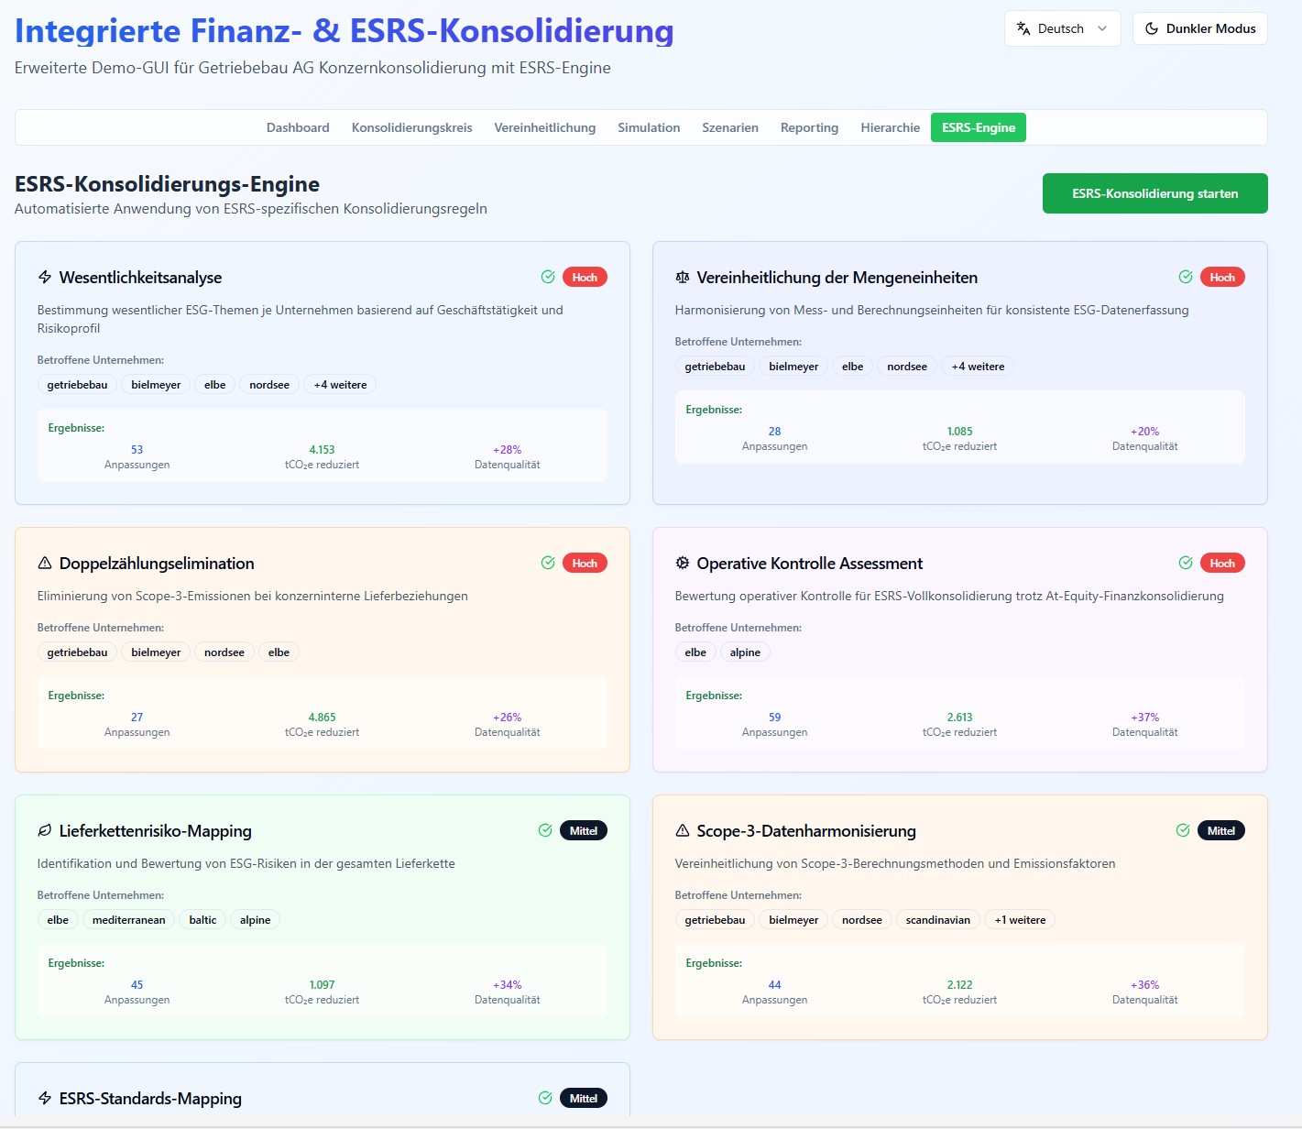Screen dimensions: 1302x1129
Task: Select the 'mediterranean' company chip in Lieferkettenrisiko-Mapping
Action: [x=128, y=920]
